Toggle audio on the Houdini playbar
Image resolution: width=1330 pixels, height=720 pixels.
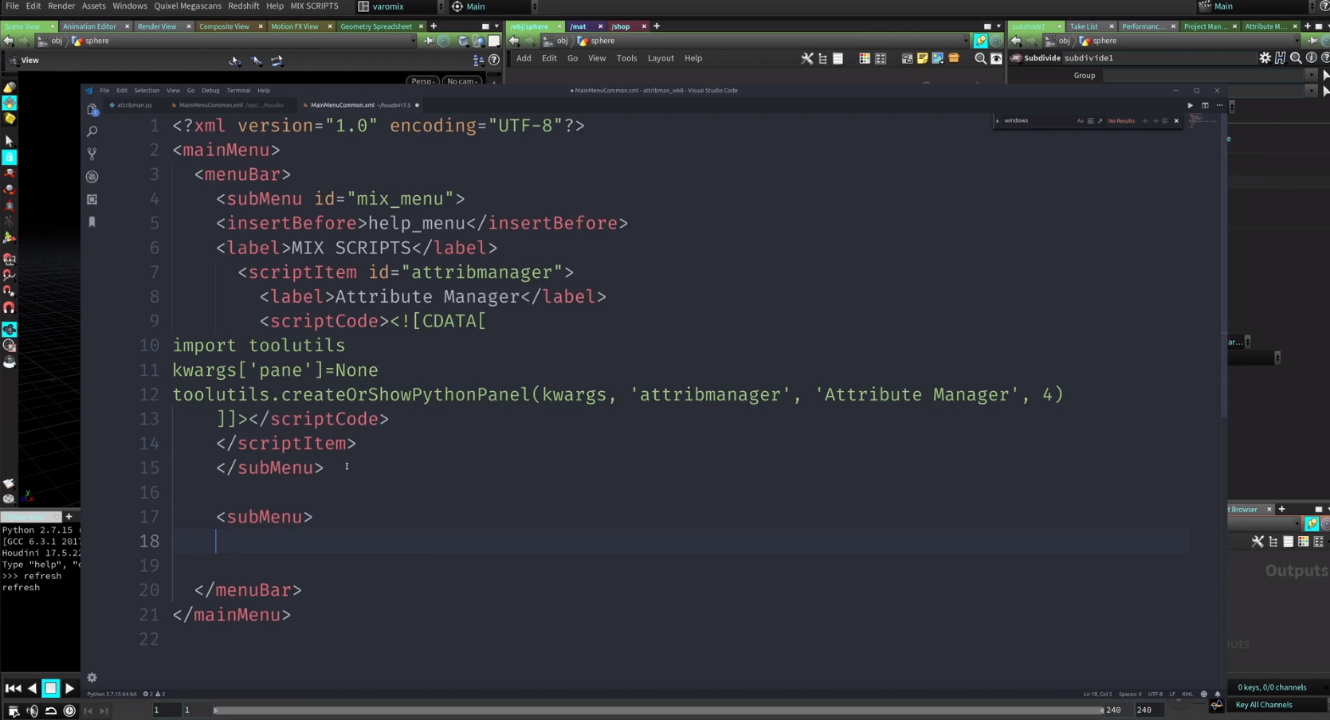33,710
